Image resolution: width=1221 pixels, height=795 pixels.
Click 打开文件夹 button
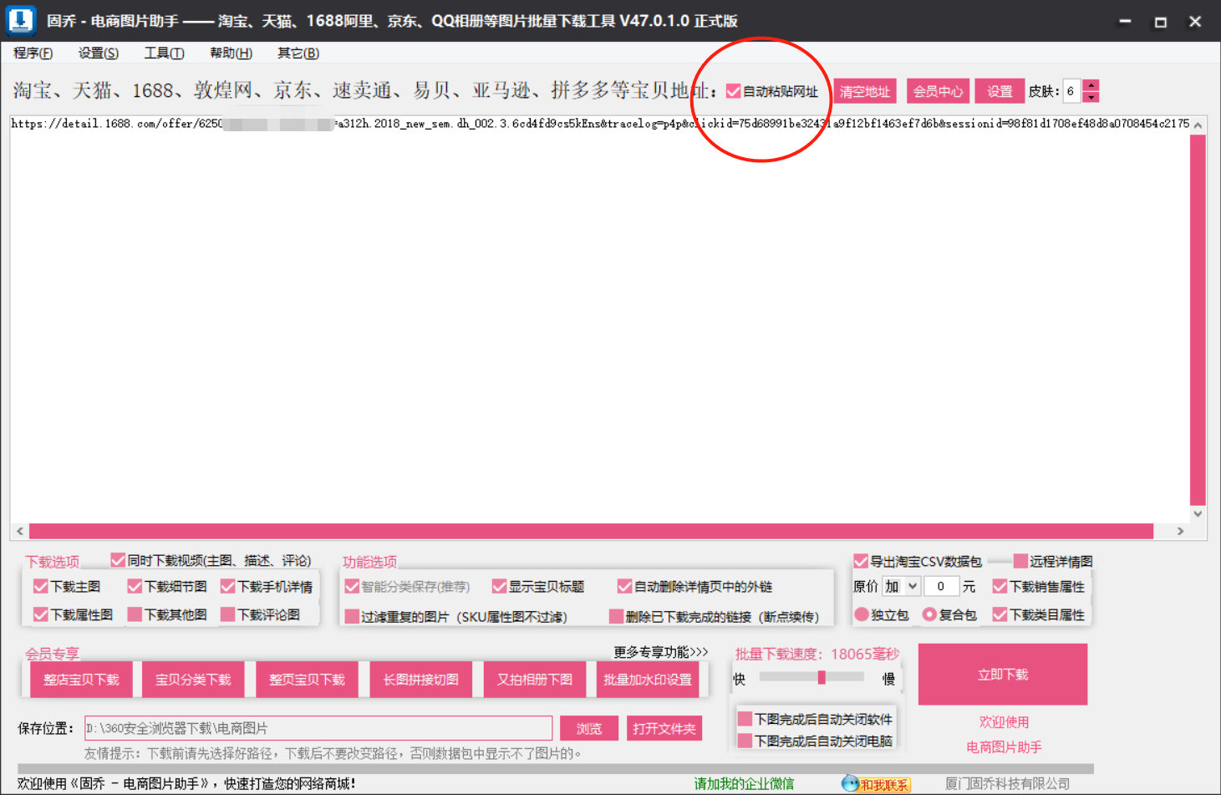pyautogui.click(x=664, y=728)
